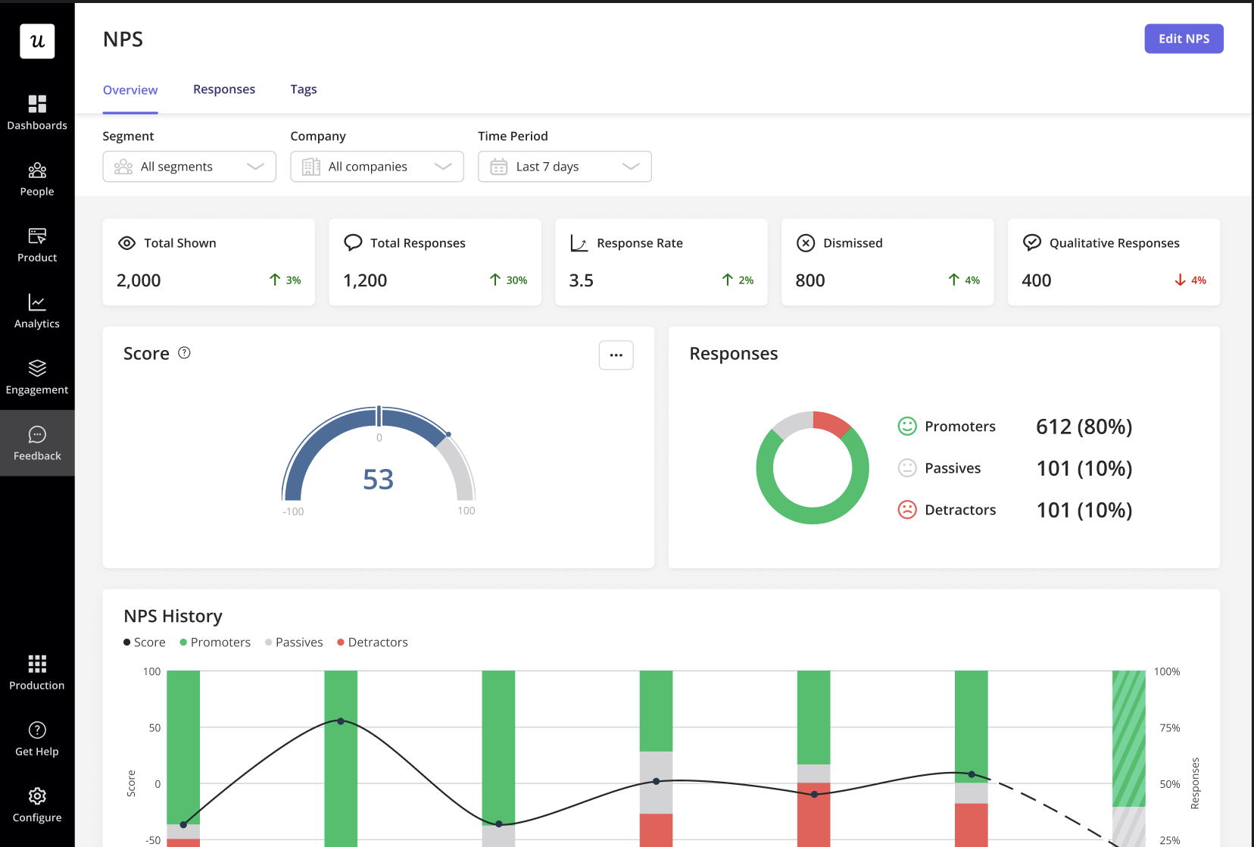Screen dimensions: 1254x847
Task: Expand the All companies dropdown
Action: 376,166
